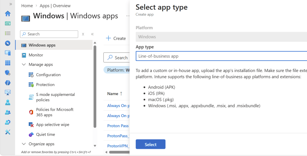
Task: Open the ProtonPass_ app link
Action: pos(118,136)
